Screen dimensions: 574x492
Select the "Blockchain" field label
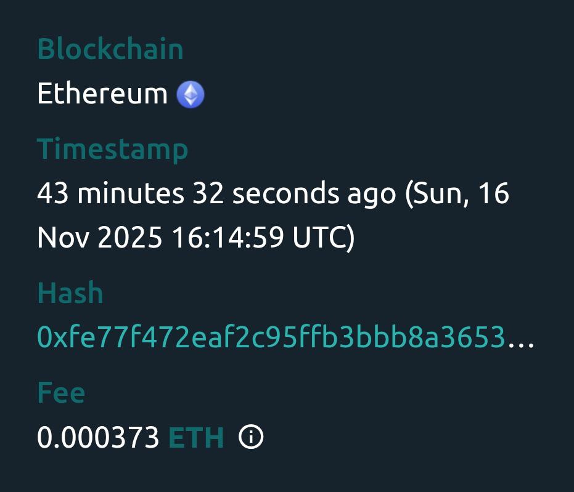pos(110,50)
